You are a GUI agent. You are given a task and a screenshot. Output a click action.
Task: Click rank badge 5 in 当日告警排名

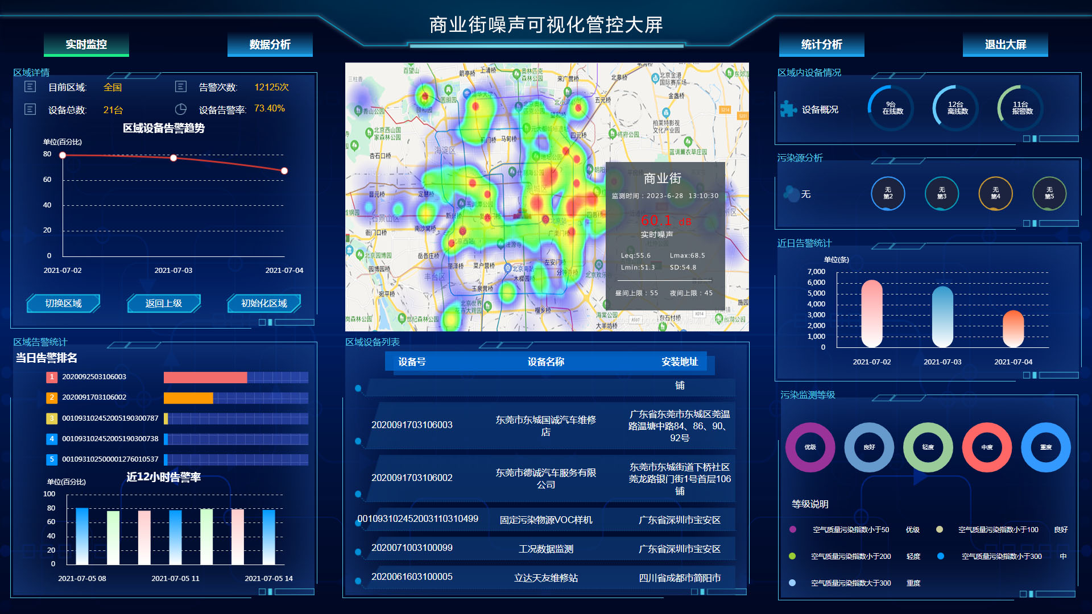click(52, 459)
